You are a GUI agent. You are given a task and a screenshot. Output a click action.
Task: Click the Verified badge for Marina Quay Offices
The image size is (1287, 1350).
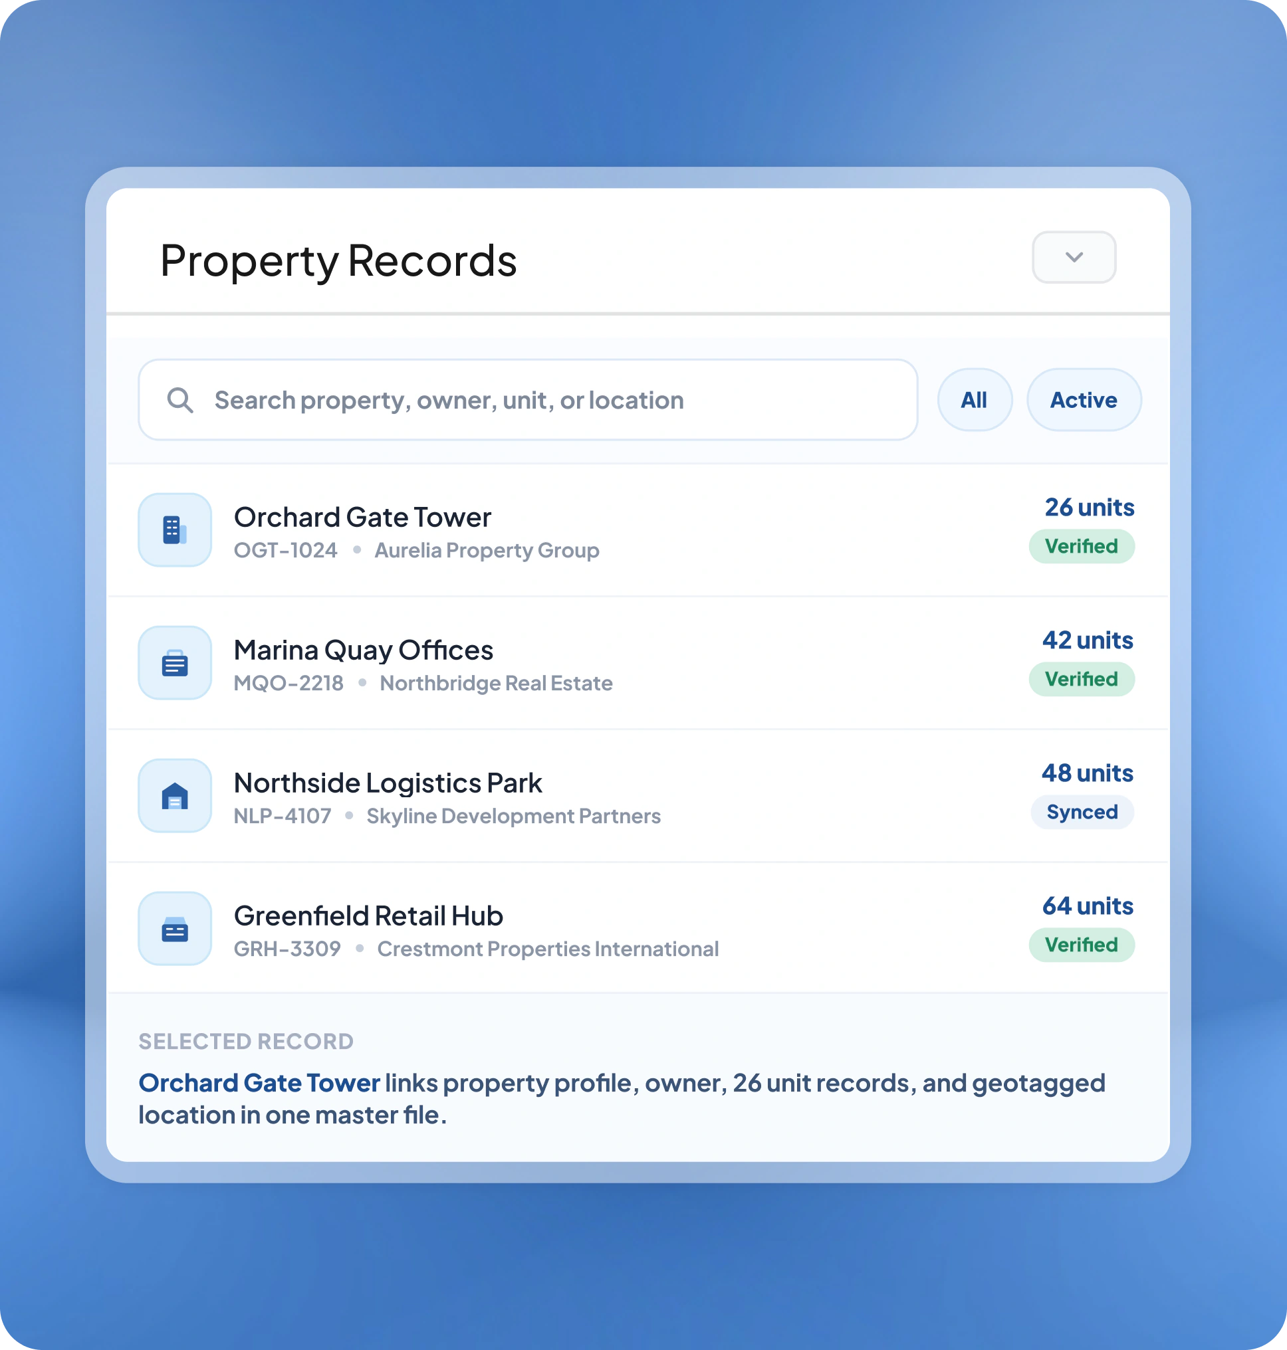coord(1081,680)
